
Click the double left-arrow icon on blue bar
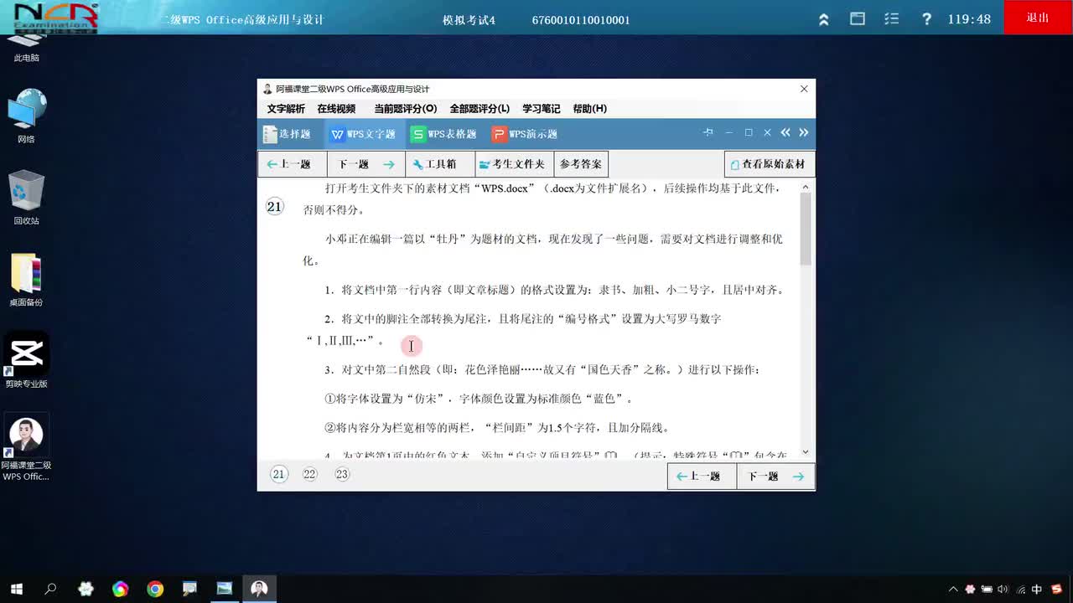785,132
